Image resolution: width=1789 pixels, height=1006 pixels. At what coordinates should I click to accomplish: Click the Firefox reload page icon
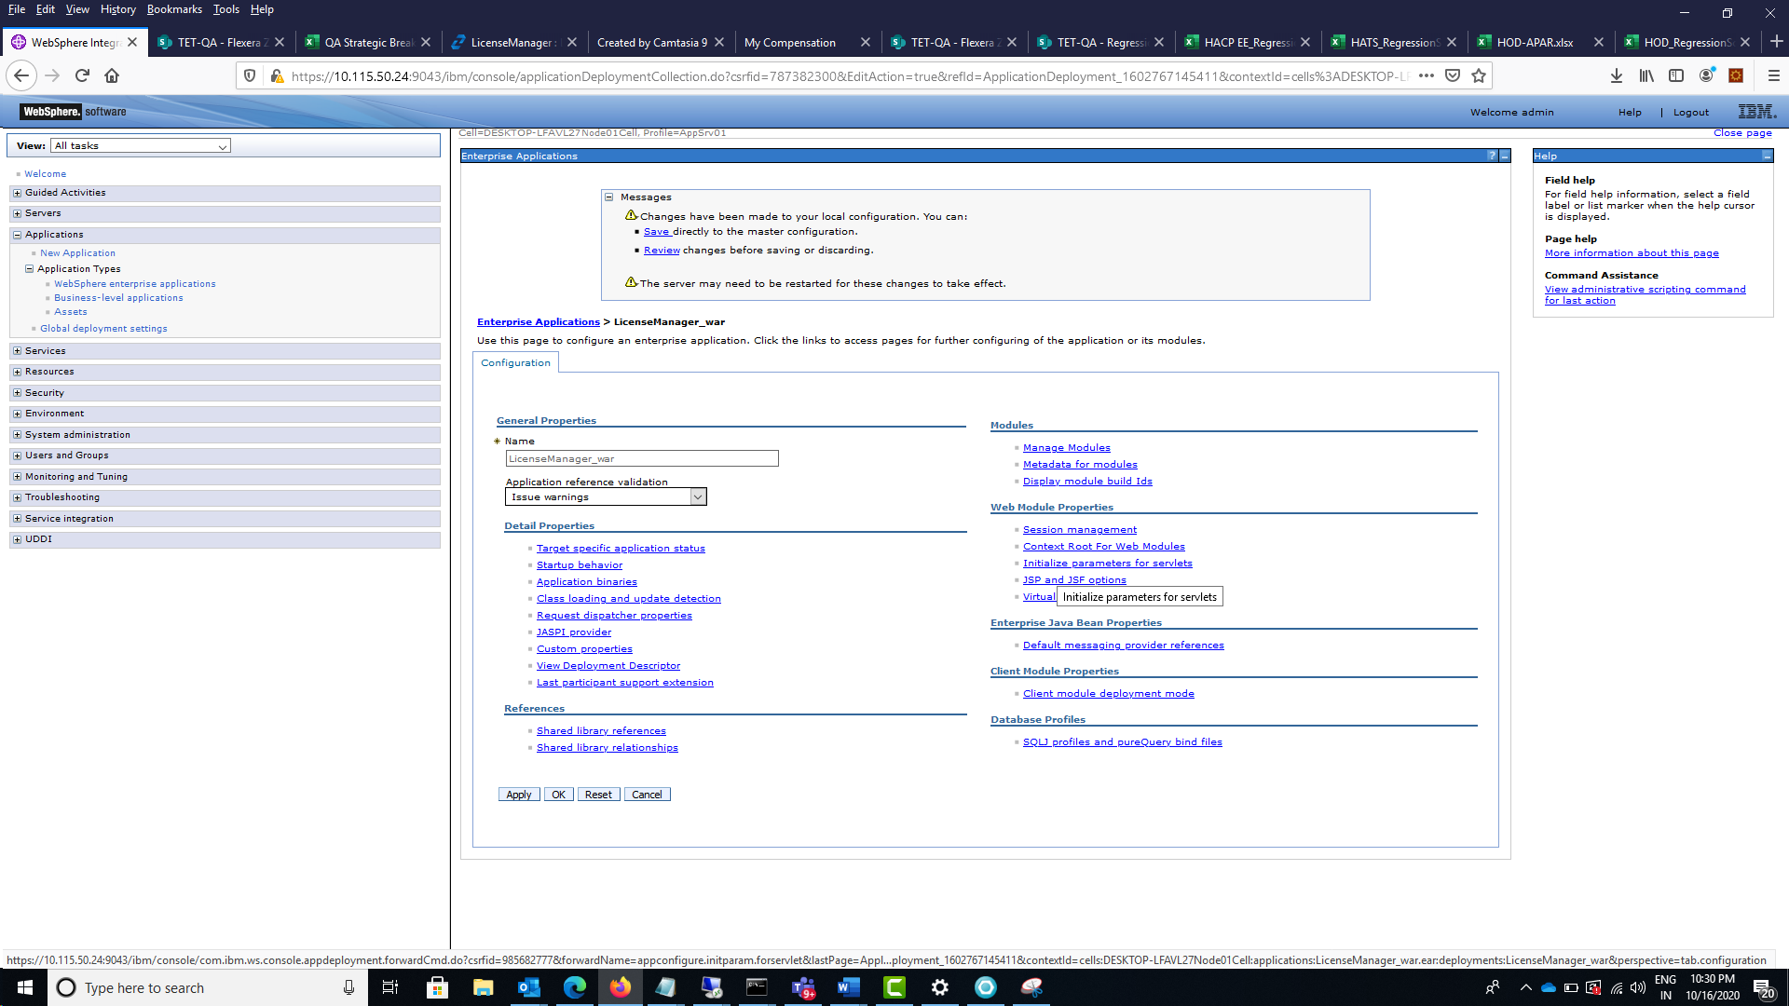pos(82,75)
